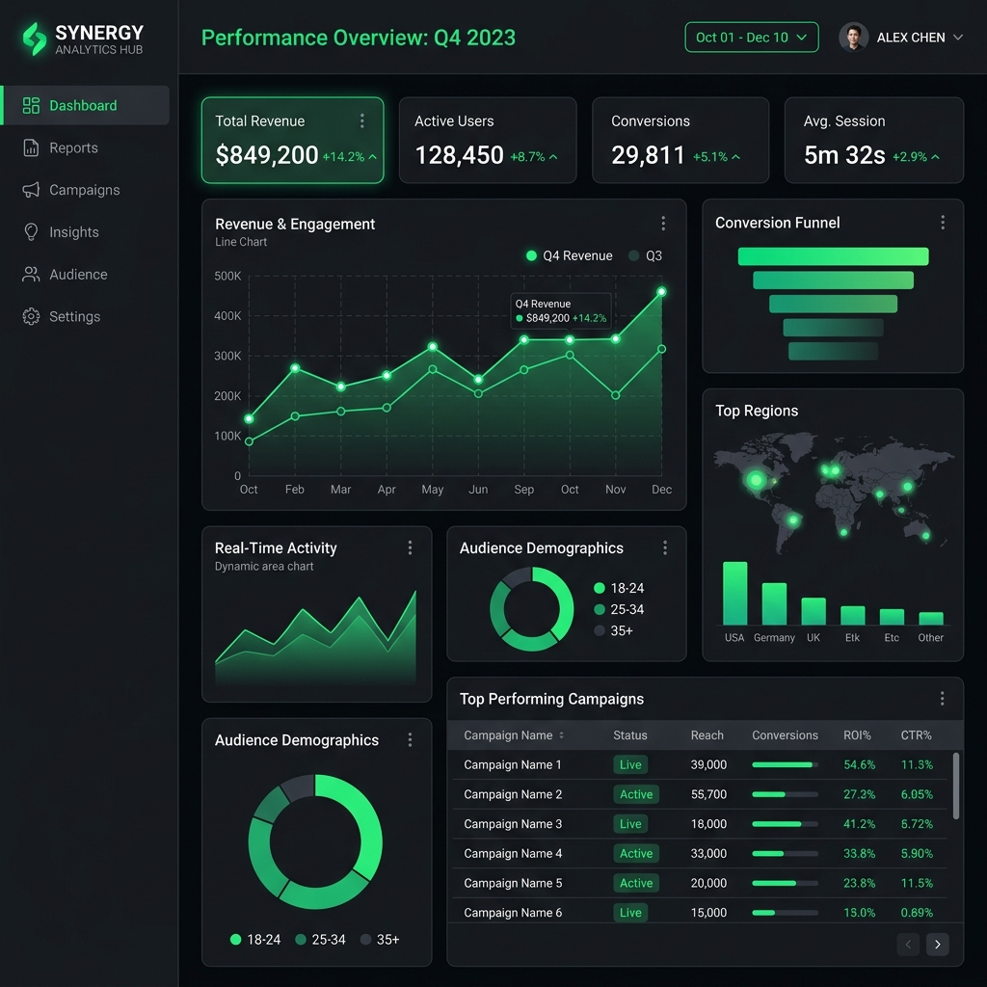The image size is (987, 987).
Task: Click the Germany bar in Top Regions chart
Action: point(774,603)
